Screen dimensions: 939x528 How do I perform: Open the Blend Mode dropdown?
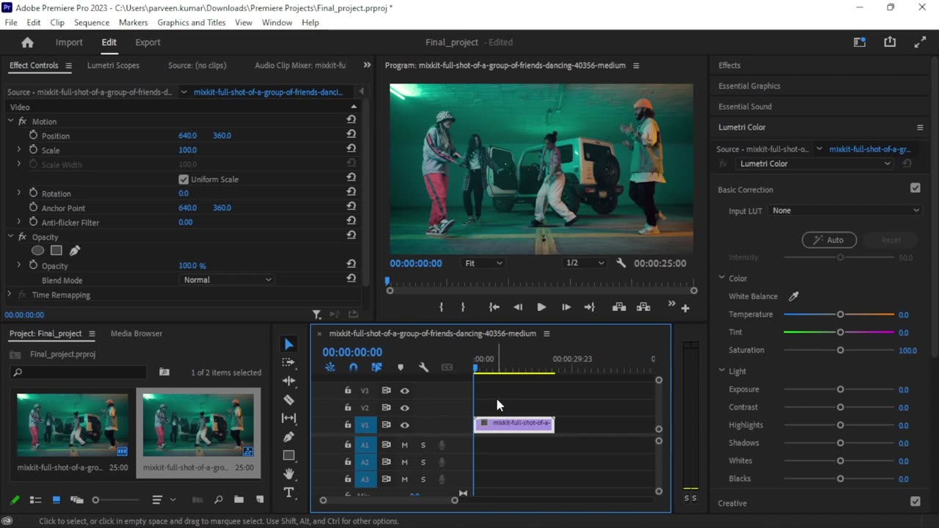227,279
